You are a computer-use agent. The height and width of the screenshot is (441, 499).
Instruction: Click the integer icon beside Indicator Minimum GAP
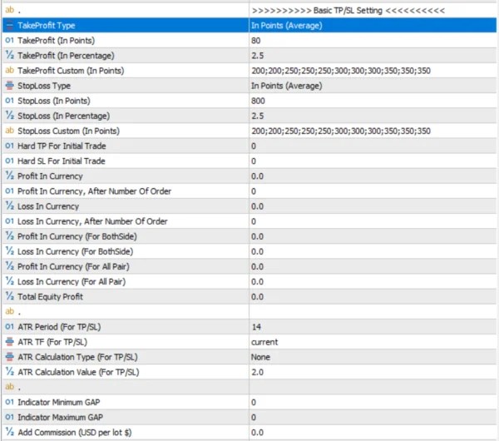(10, 402)
